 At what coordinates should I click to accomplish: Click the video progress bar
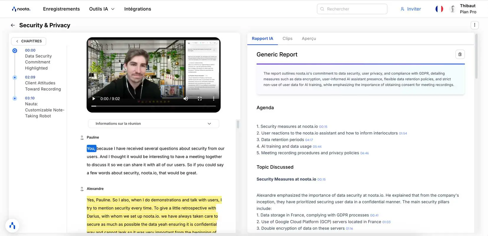click(x=154, y=106)
